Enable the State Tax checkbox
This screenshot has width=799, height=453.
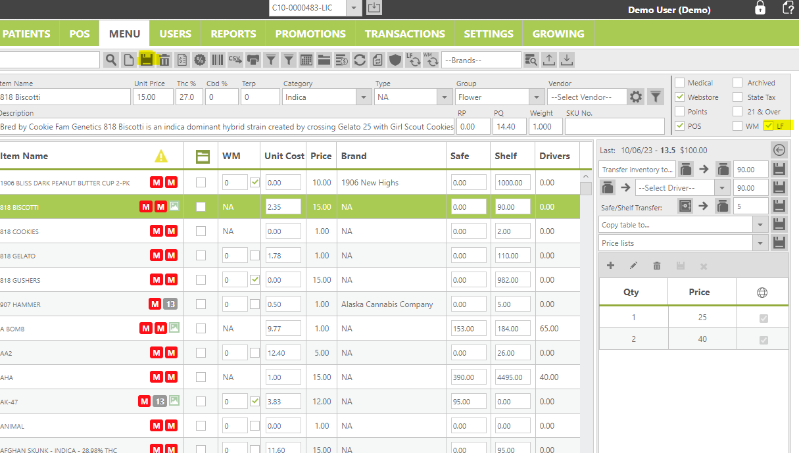[x=738, y=97]
